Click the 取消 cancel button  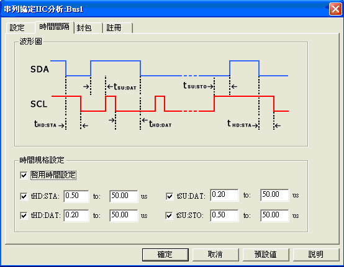215,255
